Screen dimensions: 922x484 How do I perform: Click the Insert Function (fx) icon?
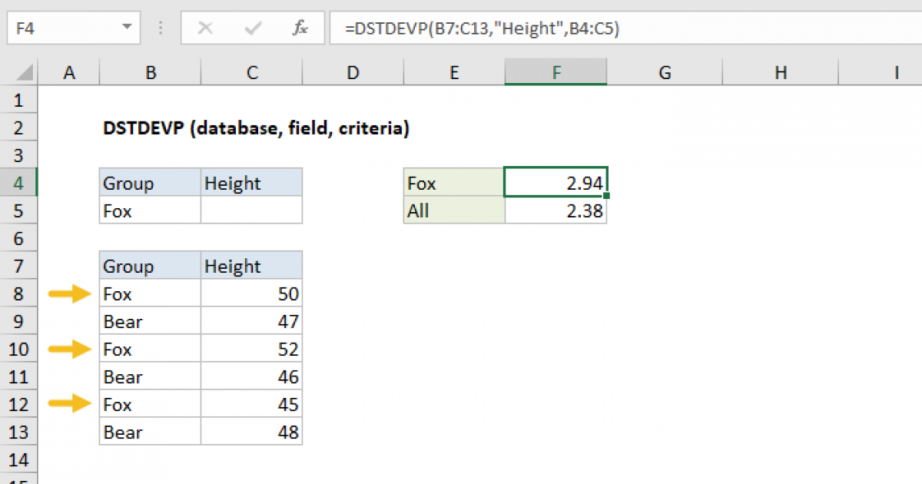click(300, 28)
